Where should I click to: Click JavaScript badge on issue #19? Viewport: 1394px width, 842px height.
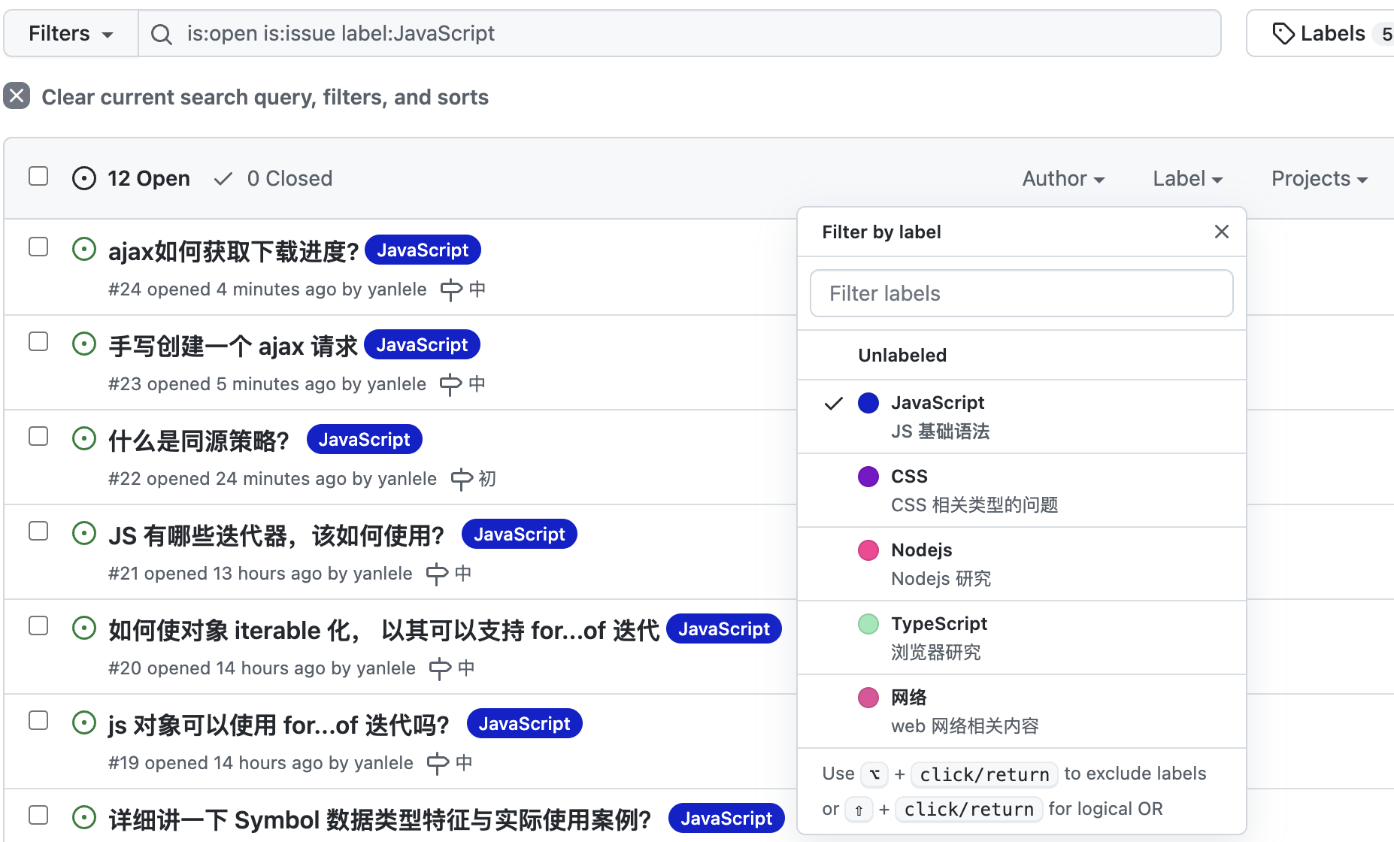tap(525, 723)
